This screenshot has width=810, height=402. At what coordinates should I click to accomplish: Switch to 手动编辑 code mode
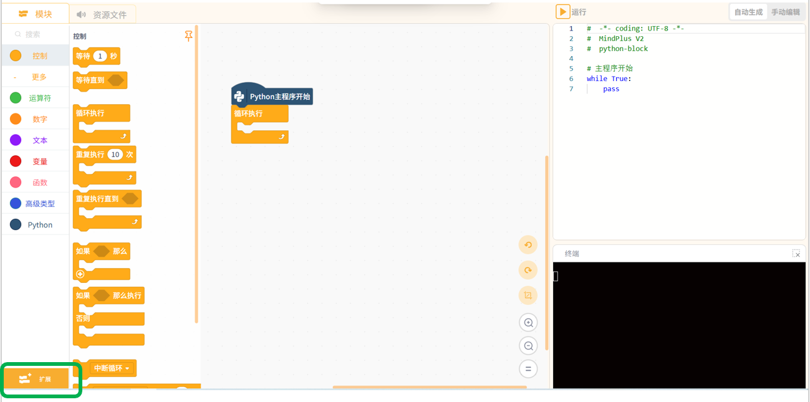click(785, 12)
